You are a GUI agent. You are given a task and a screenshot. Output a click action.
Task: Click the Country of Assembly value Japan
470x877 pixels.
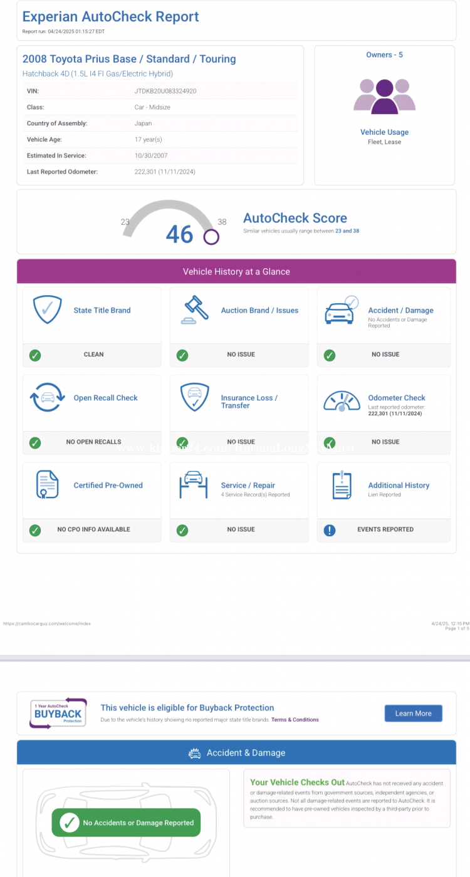[144, 123]
